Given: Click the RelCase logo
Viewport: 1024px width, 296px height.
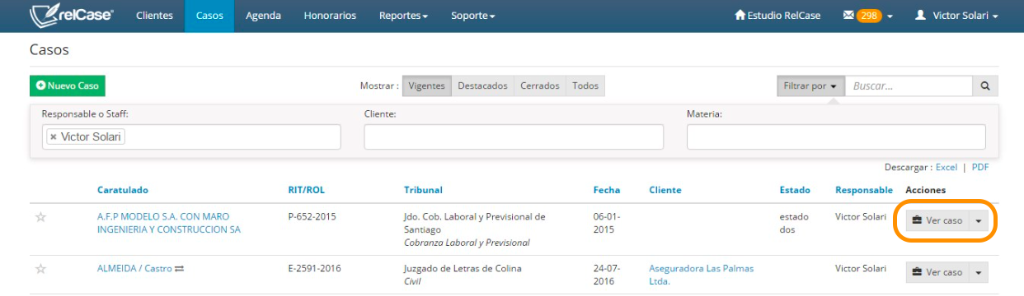Looking at the screenshot, I should [x=71, y=15].
